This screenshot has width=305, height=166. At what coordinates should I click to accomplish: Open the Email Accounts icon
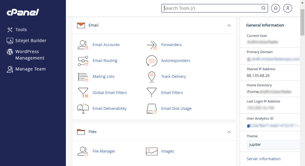coord(83,45)
